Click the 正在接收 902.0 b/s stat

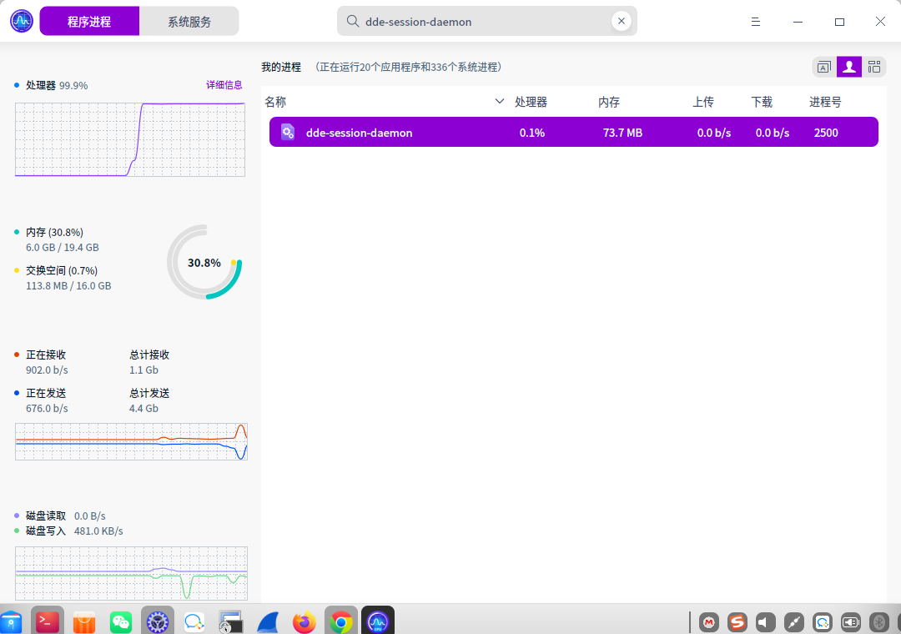click(x=47, y=362)
